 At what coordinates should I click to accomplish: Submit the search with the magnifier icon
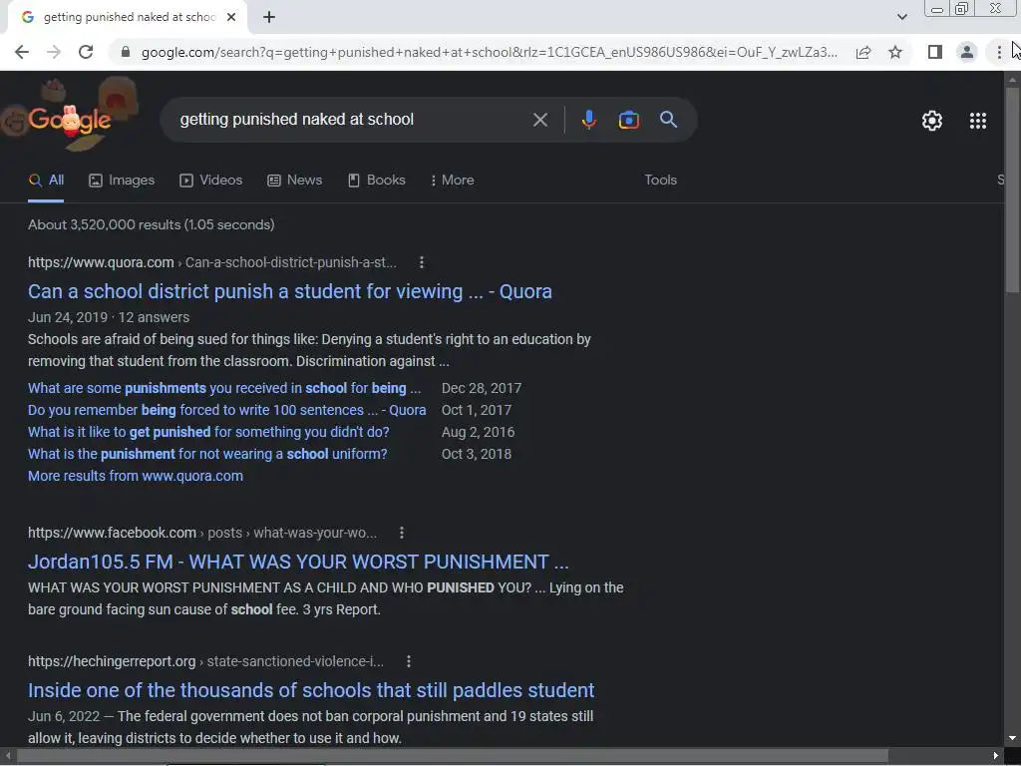(x=668, y=120)
